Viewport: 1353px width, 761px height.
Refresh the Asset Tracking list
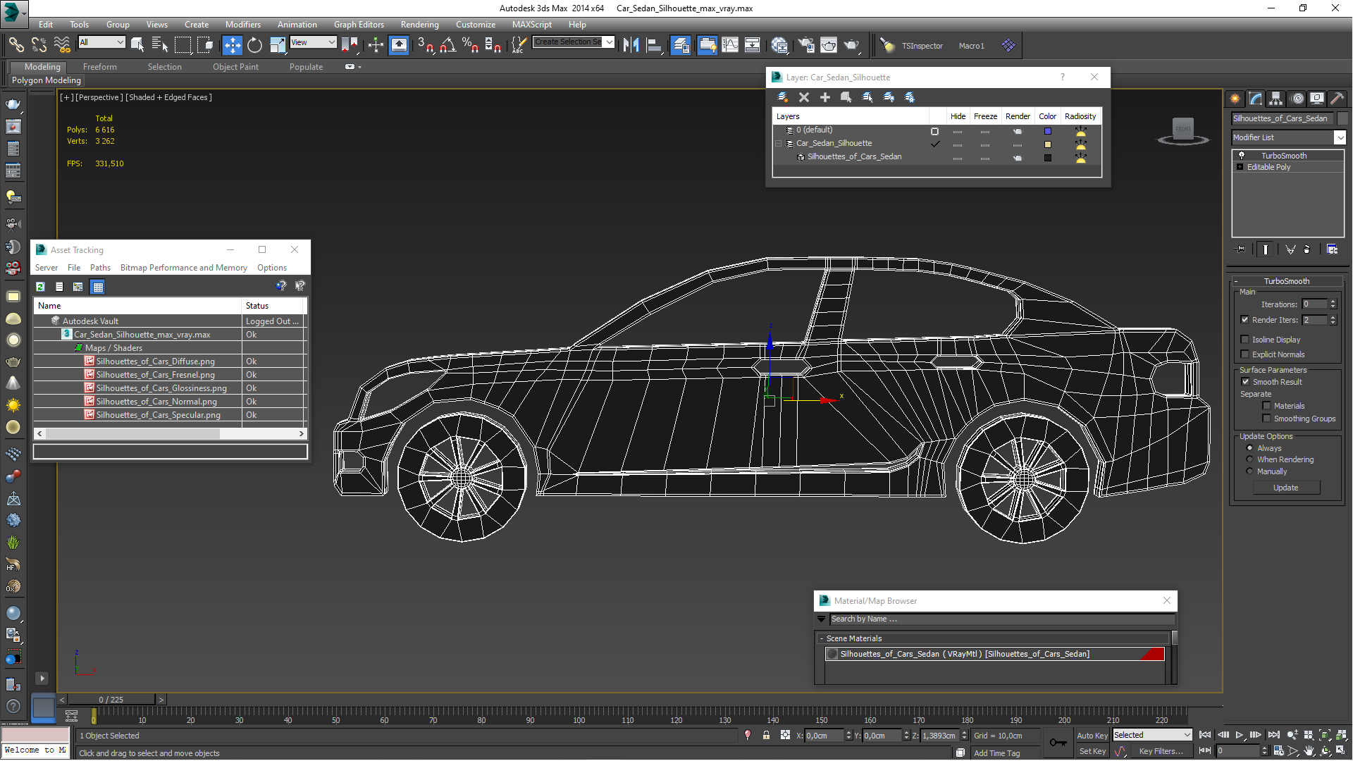41,287
